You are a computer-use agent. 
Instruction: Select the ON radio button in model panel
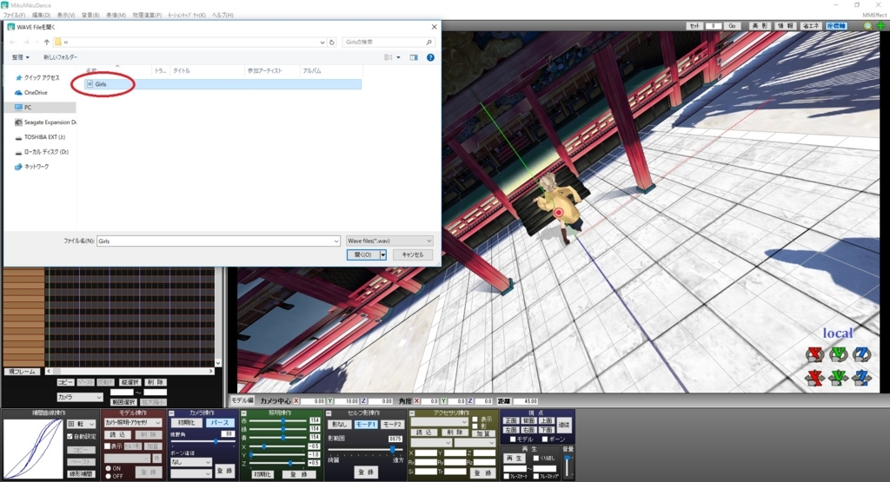tap(109, 468)
